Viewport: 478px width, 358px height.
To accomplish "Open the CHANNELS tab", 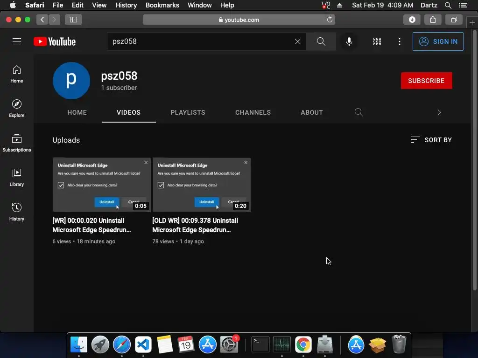I will click(x=253, y=112).
